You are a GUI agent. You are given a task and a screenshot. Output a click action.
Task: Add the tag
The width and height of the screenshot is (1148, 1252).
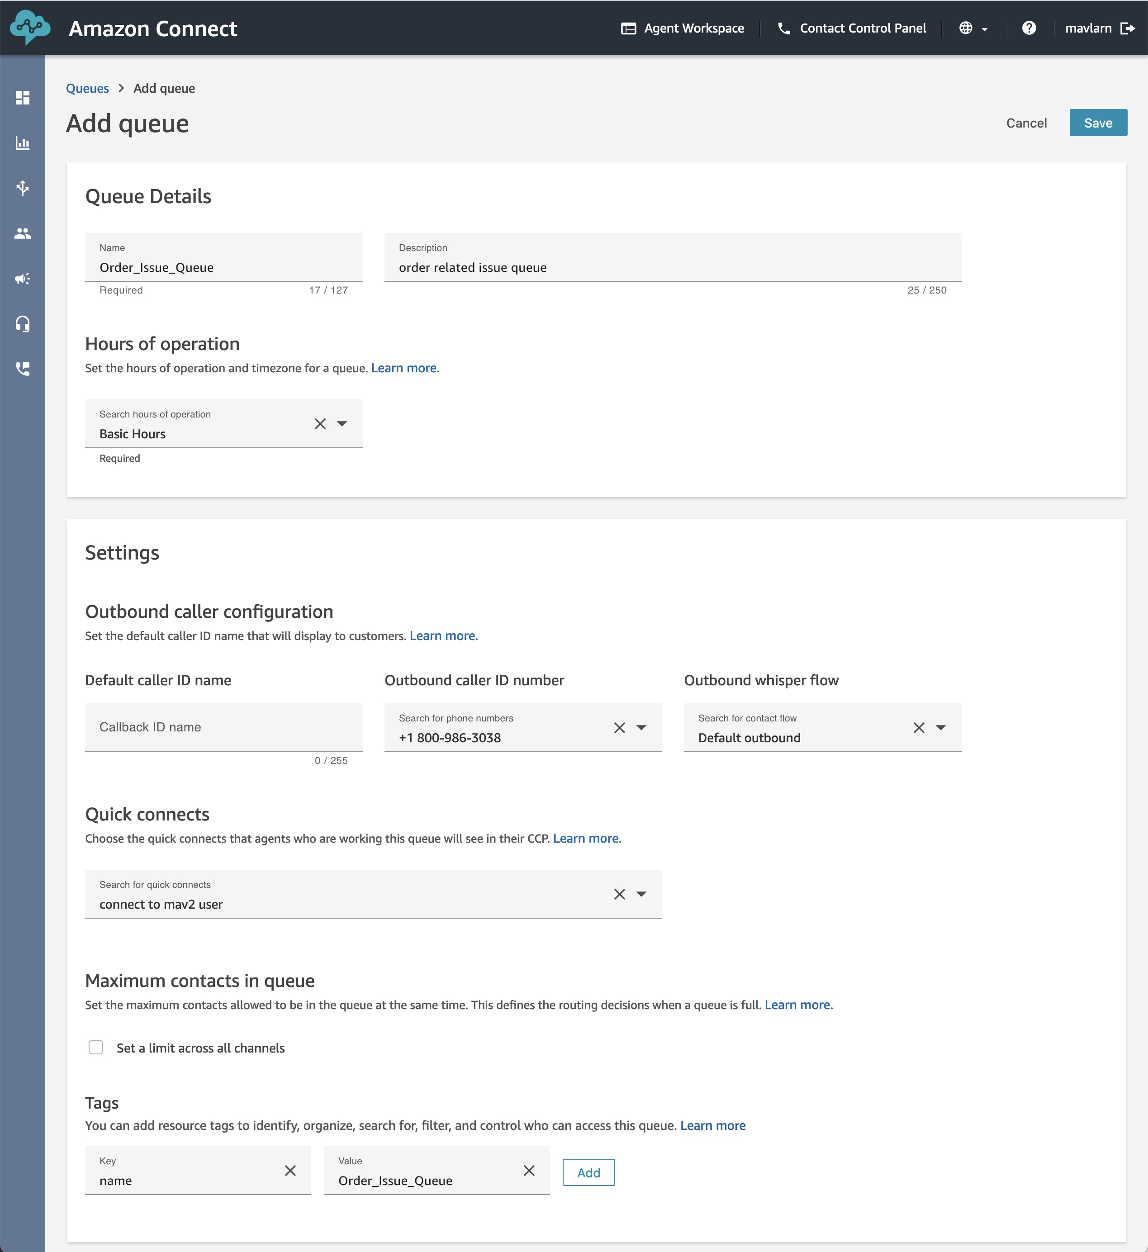[x=588, y=1172]
